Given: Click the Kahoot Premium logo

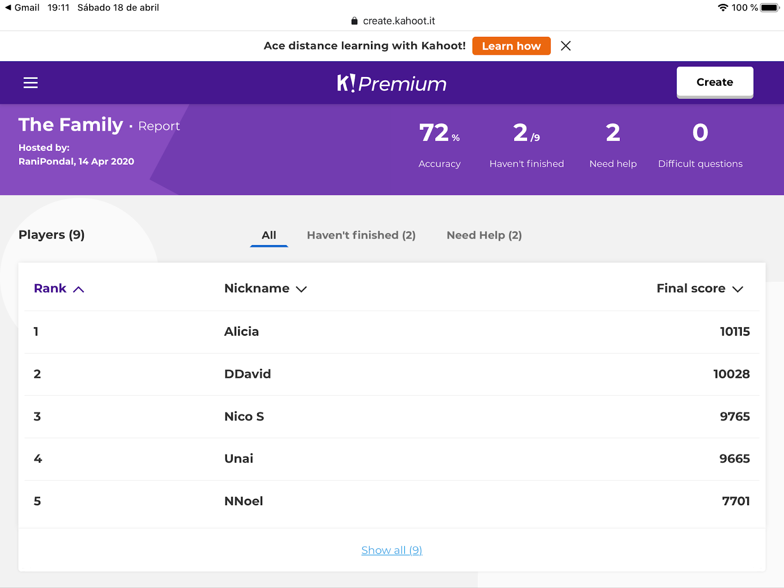Looking at the screenshot, I should click(392, 83).
